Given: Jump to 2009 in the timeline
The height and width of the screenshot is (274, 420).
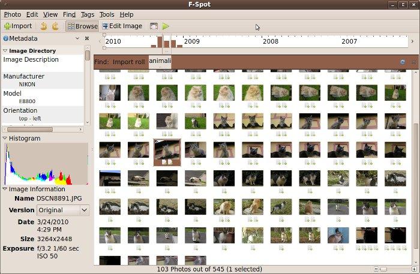Looking at the screenshot, I should [x=192, y=41].
